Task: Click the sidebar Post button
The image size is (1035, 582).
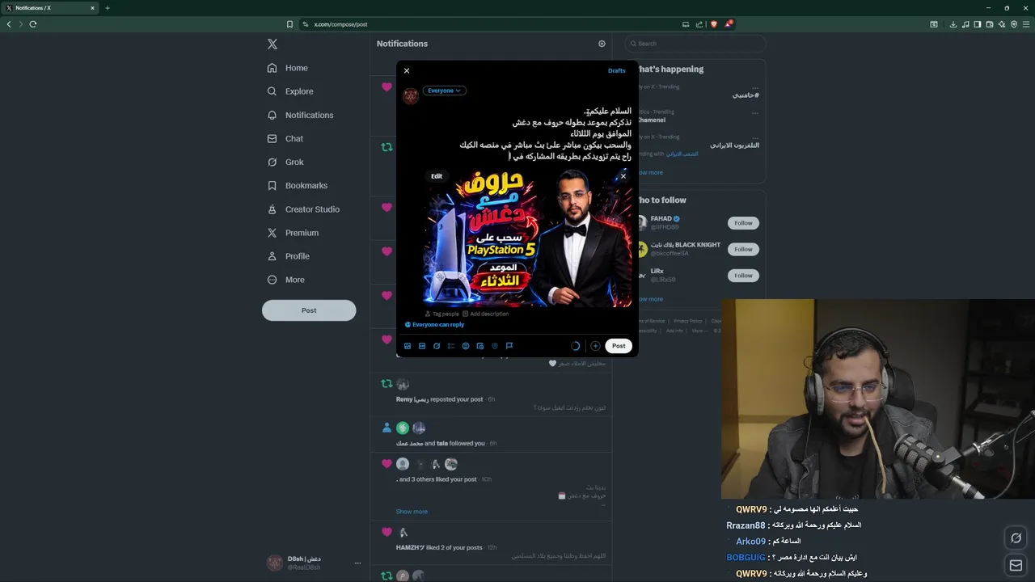Action: coord(309,310)
